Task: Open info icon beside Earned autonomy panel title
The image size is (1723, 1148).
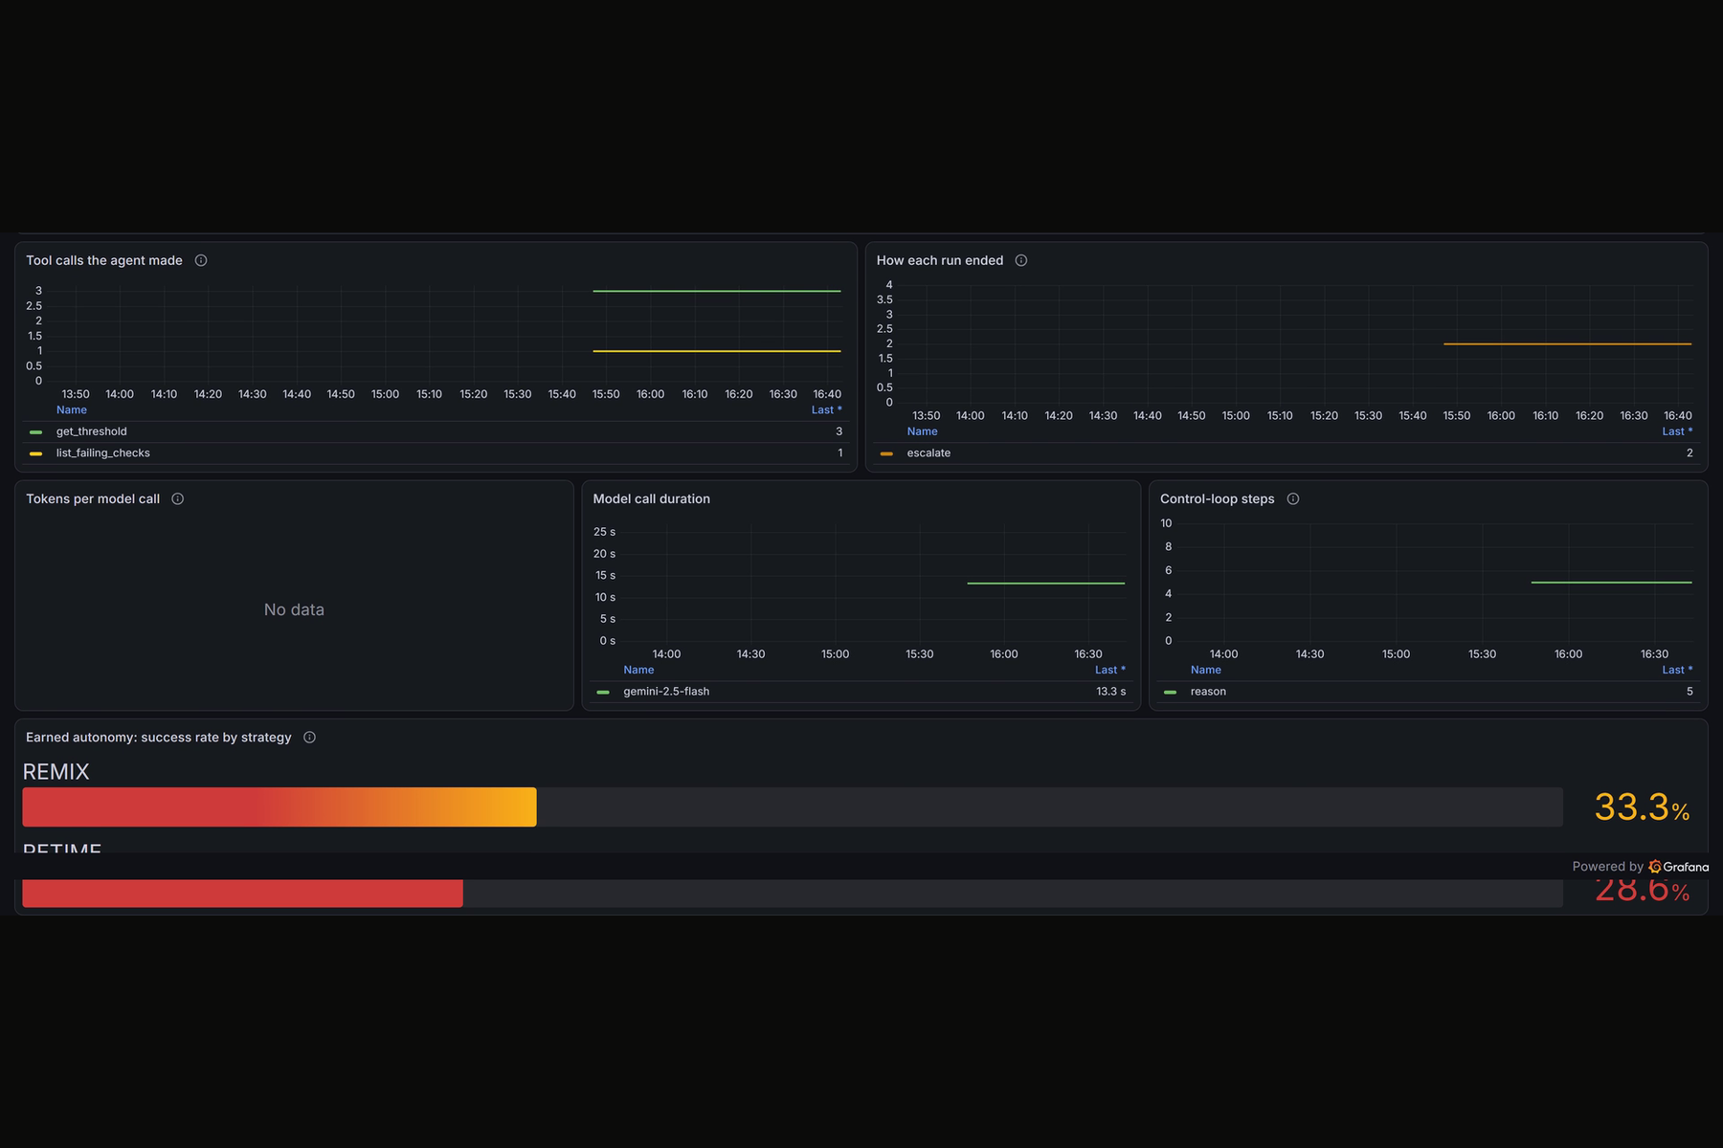Action: pos(309,737)
